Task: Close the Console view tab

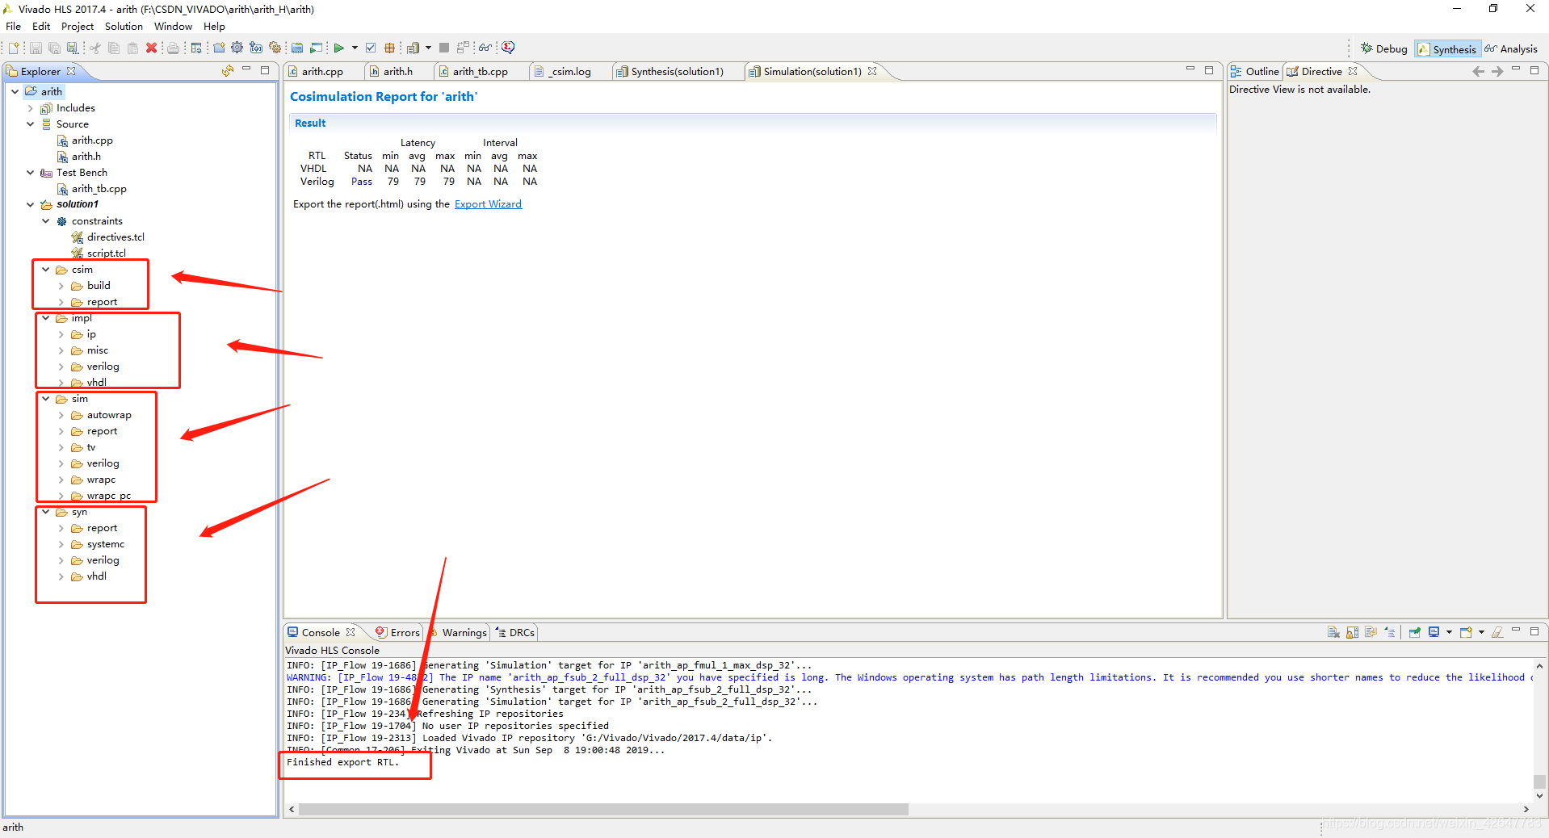Action: click(351, 632)
